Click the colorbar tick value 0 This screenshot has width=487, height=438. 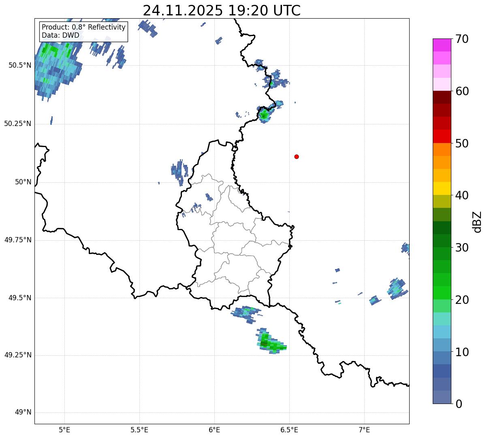click(459, 404)
